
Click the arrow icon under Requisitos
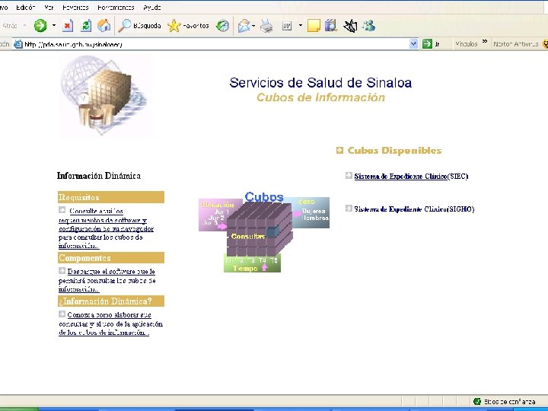coord(62,210)
